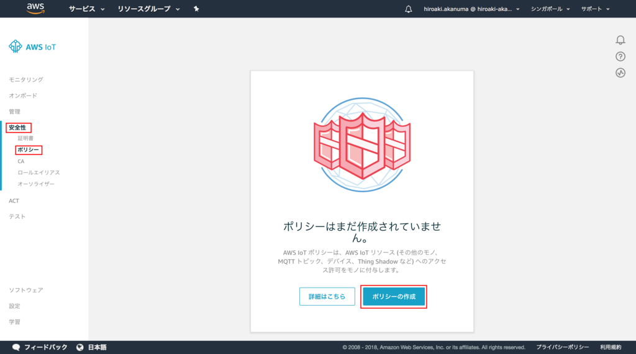Select ポリシー under 安全性
Image resolution: width=636 pixels, height=354 pixels.
click(x=29, y=150)
